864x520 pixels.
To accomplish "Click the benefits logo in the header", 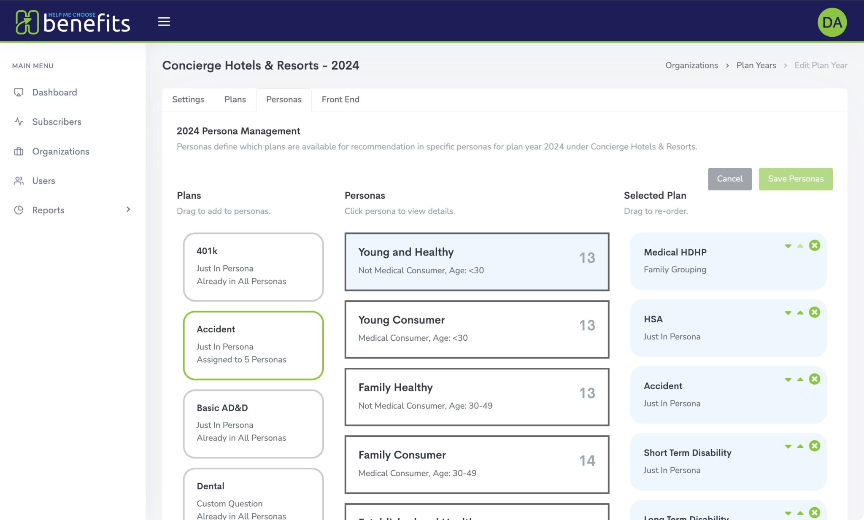I will [x=72, y=22].
